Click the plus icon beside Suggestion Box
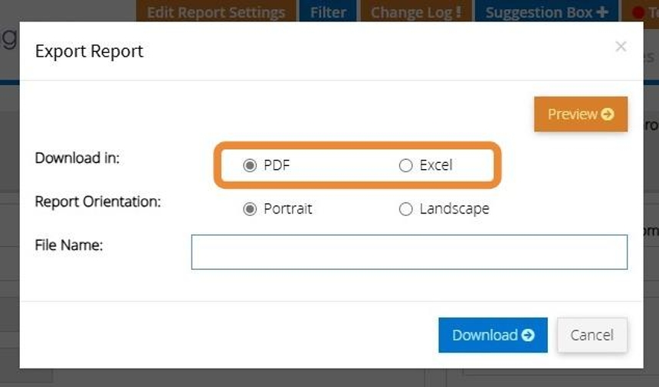This screenshot has width=659, height=387. 602,12
